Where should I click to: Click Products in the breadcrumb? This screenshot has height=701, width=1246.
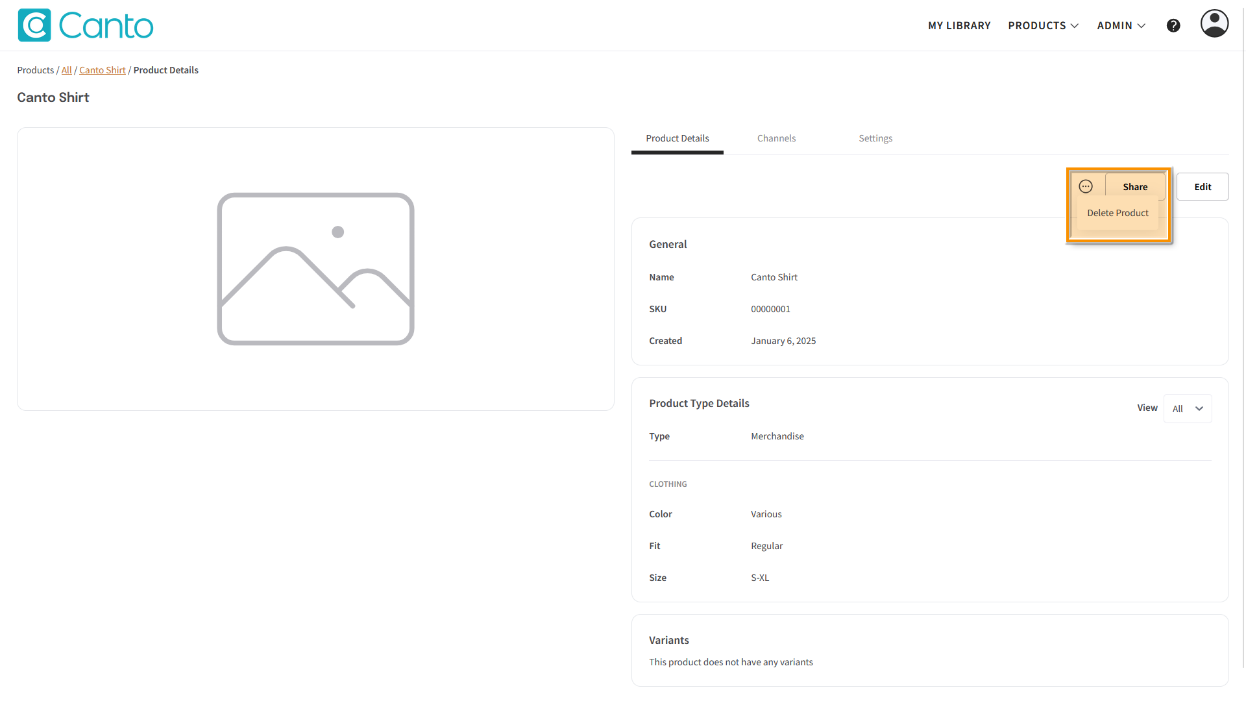pos(36,70)
